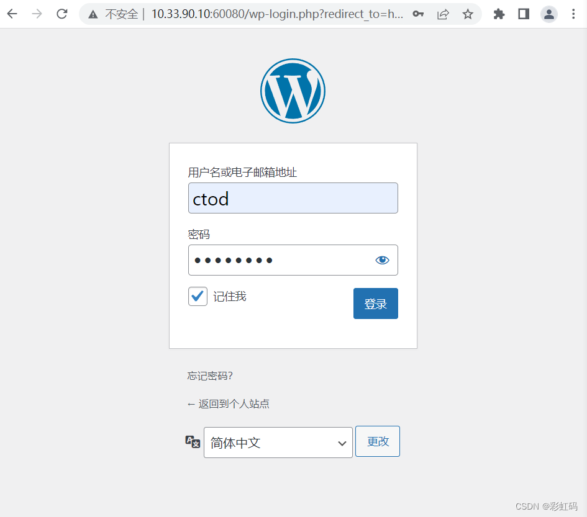Open the 简体中文 language dropdown

click(278, 443)
